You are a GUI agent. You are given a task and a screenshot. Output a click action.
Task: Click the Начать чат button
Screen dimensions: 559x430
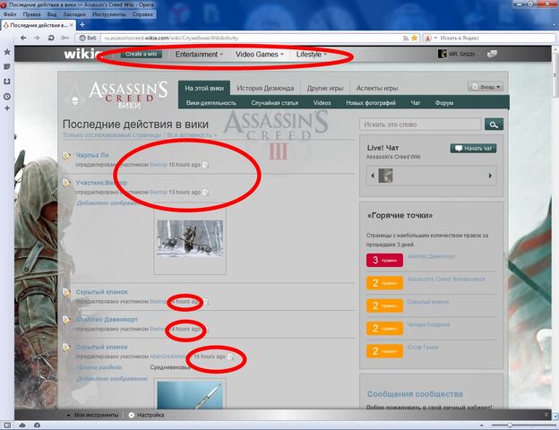[473, 149]
